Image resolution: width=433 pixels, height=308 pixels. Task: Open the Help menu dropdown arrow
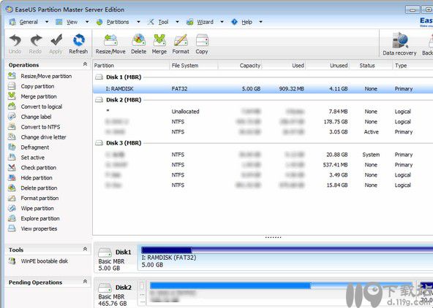(x=260, y=22)
